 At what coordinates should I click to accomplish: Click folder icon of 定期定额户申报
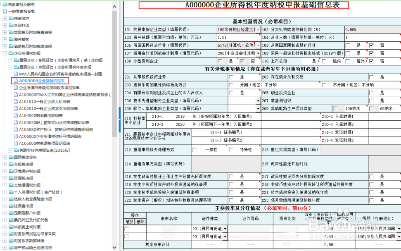coord(11,213)
